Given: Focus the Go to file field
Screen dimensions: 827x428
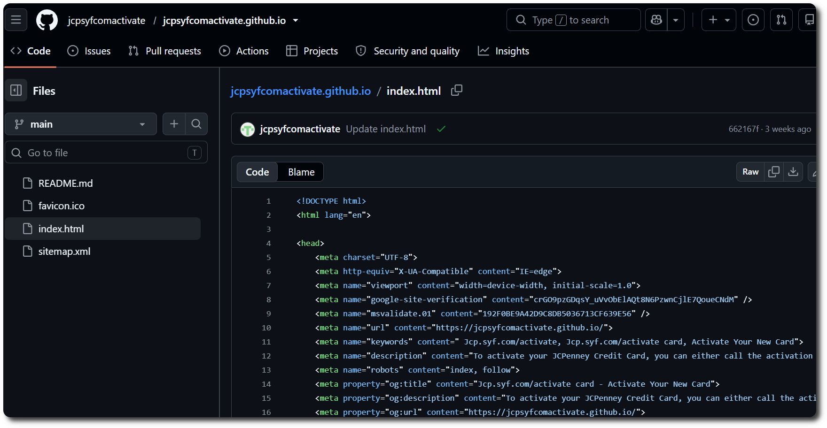Looking at the screenshot, I should pos(106,153).
